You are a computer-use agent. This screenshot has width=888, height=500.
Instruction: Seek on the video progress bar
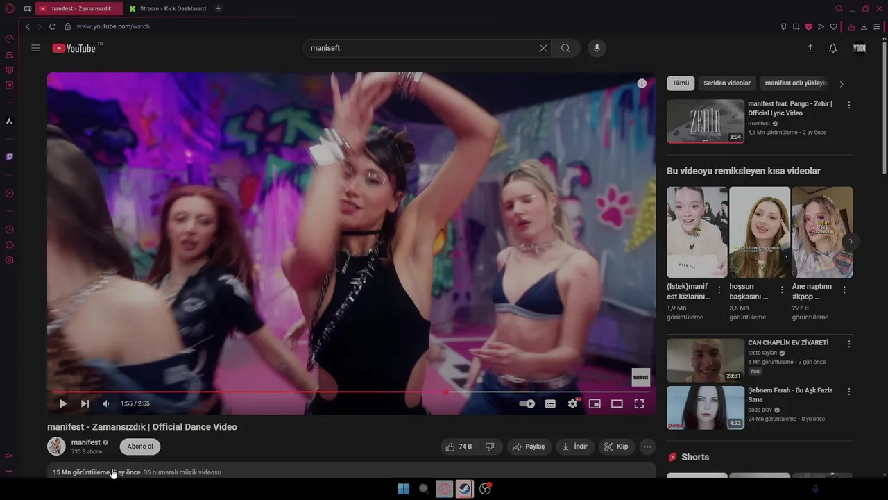pos(351,392)
